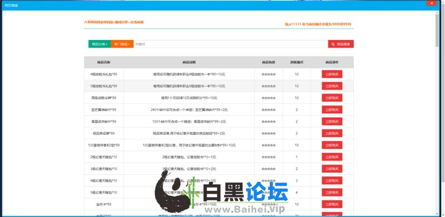Screen dimensions: 445x217
Task: Buy the 5级技能书礼包*99 item
Action: (332, 86)
